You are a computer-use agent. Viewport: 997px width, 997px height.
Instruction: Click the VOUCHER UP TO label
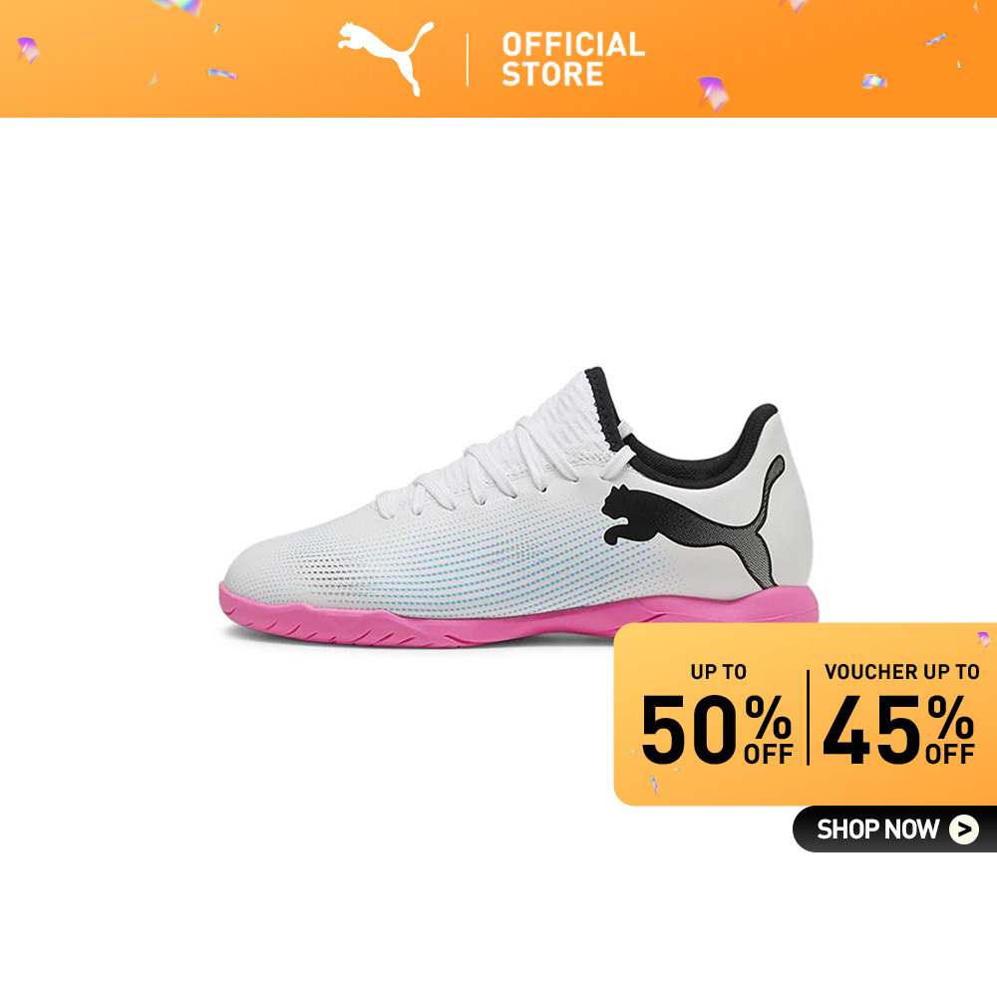tap(901, 671)
